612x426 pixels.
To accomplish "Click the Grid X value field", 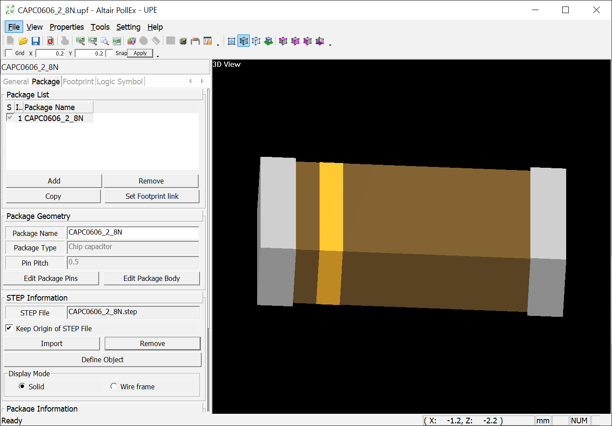I will [50, 53].
